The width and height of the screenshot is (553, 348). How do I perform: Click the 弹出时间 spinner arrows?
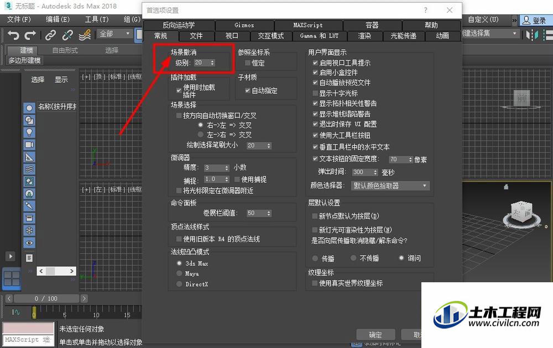[375, 172]
